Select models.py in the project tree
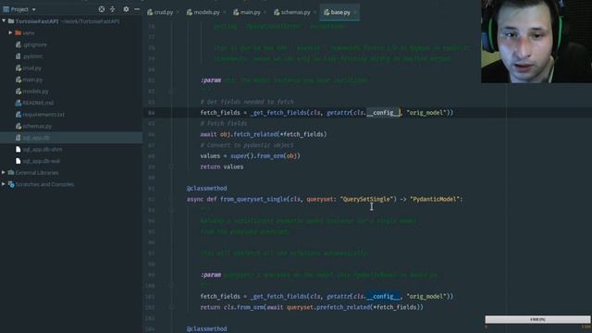 (x=35, y=91)
